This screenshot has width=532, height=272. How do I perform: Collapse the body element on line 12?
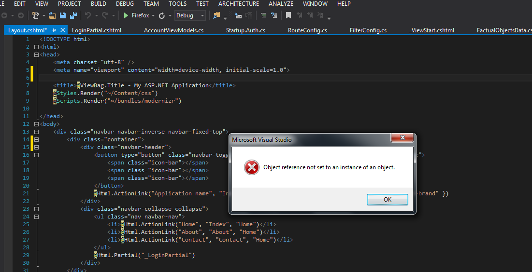point(36,124)
